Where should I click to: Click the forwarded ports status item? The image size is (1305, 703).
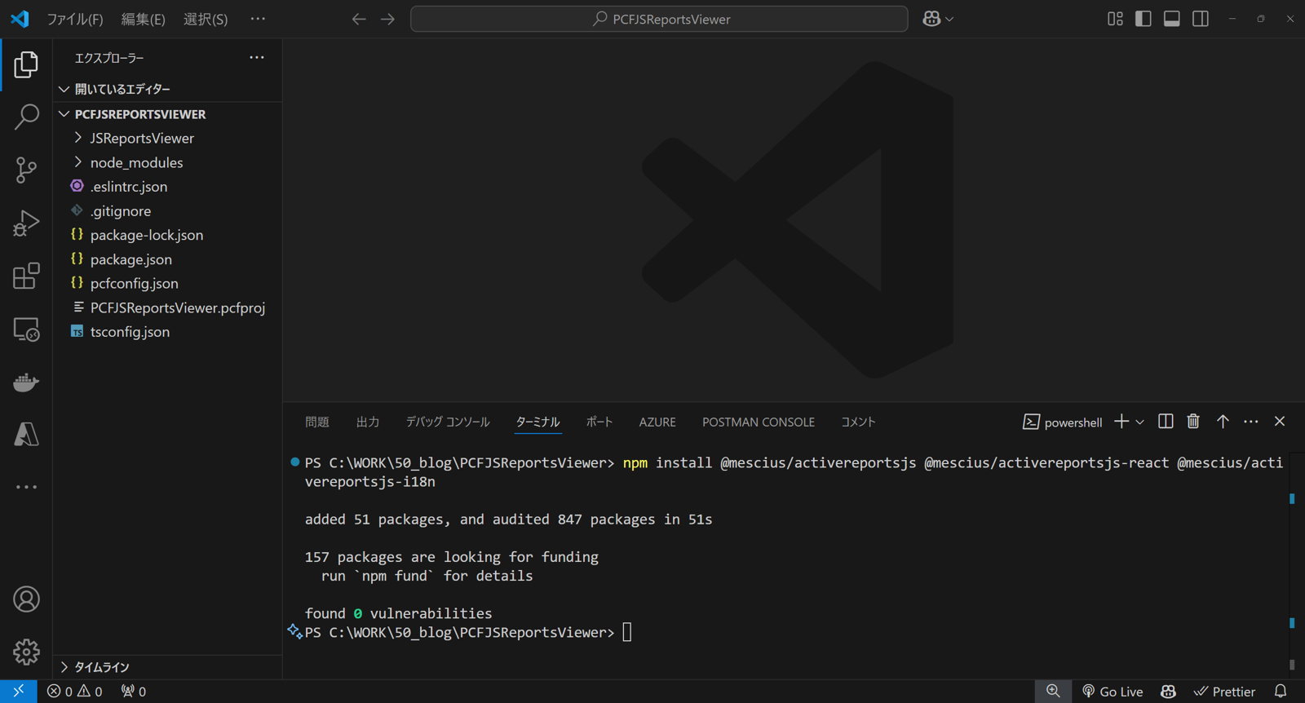coord(134,692)
